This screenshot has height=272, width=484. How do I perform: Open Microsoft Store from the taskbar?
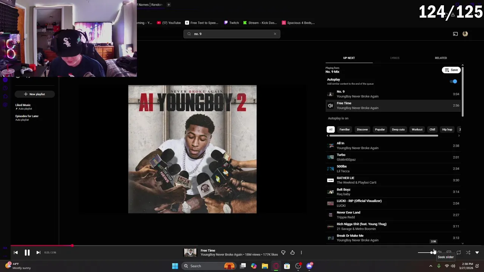coord(287,266)
